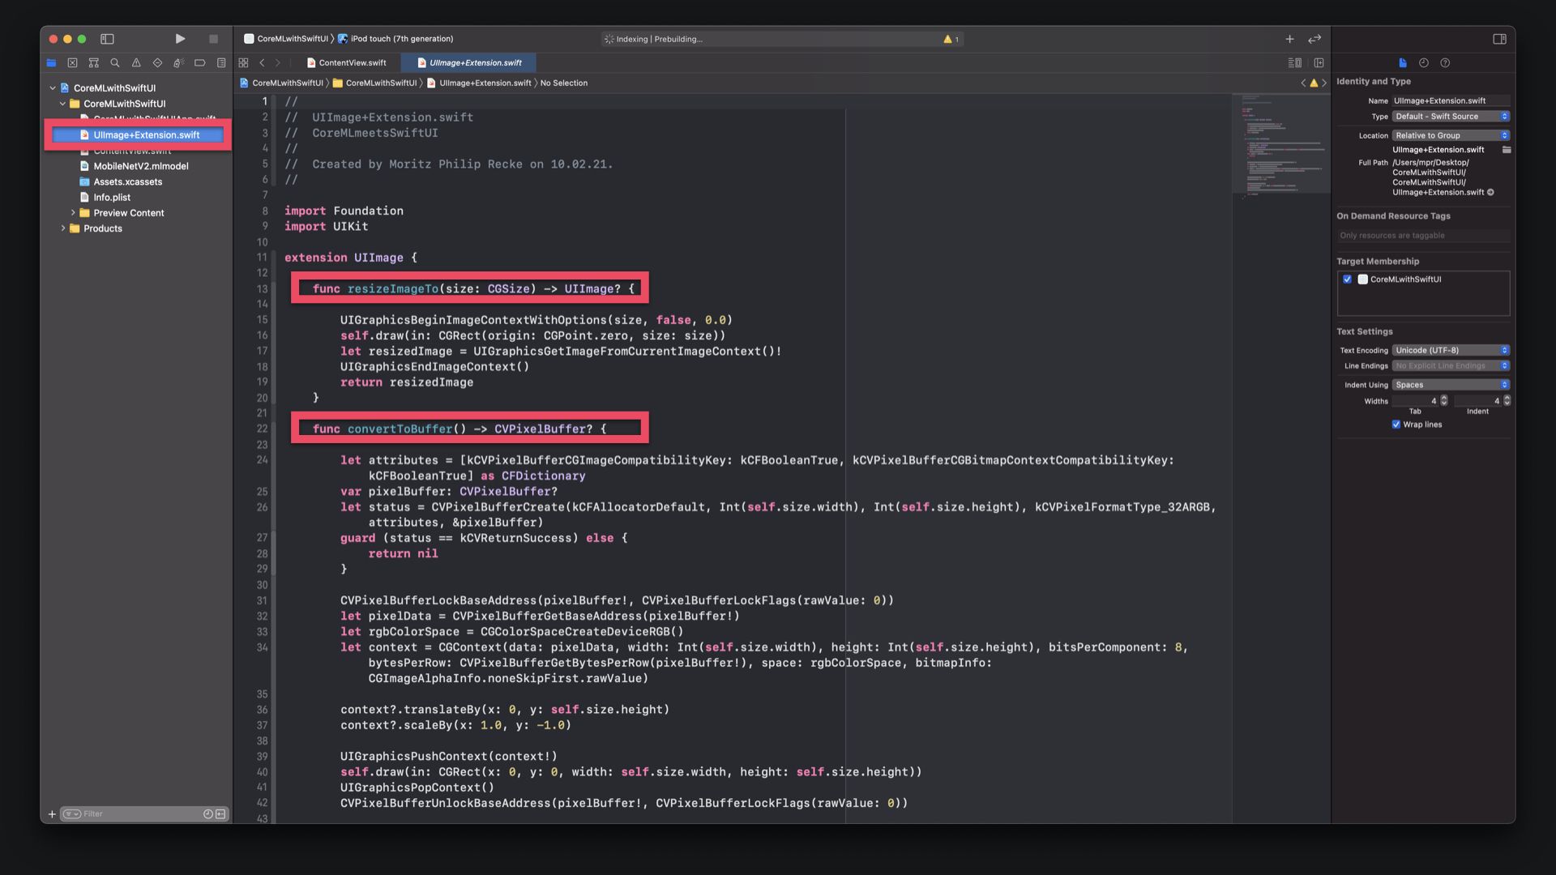Open the Text Encoding dropdown

click(1451, 350)
